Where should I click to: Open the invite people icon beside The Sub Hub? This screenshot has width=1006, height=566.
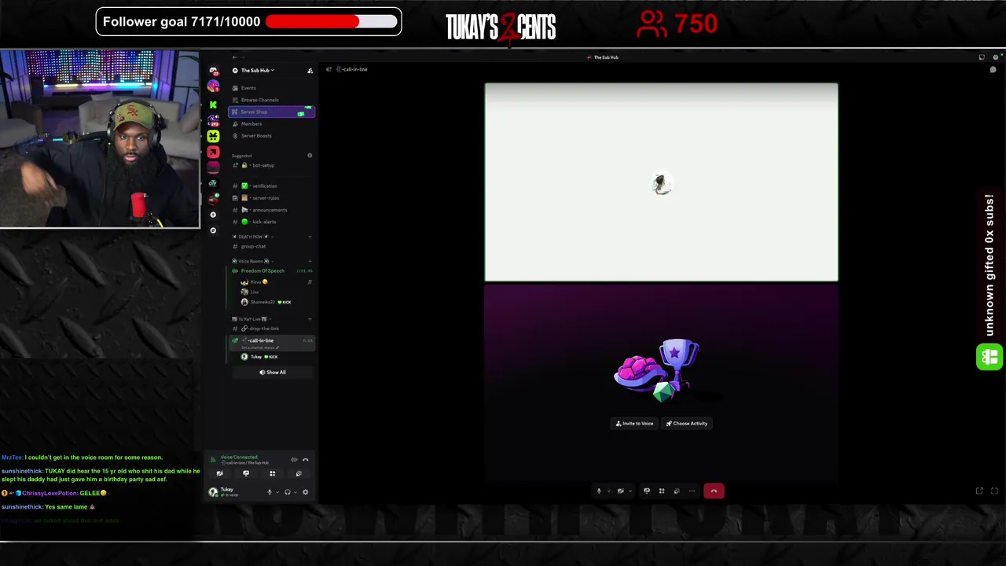310,71
